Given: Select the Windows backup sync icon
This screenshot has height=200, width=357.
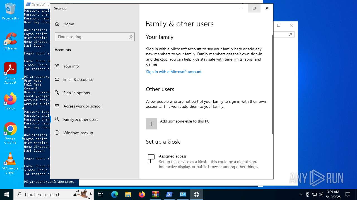Looking at the screenshot, I should 57,132.
